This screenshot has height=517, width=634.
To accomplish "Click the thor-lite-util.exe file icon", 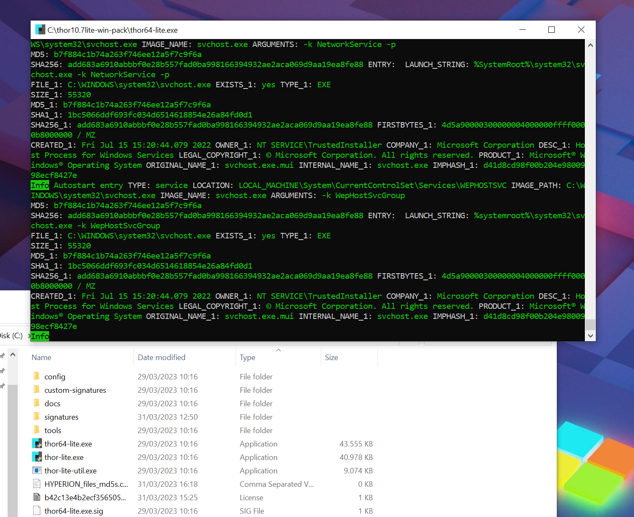I will [x=37, y=470].
